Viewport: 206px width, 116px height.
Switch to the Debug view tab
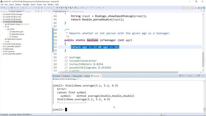coord(4,12)
